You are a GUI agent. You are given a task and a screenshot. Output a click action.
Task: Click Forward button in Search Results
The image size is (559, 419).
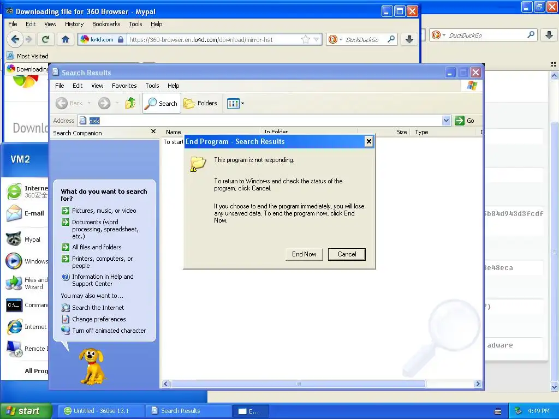[104, 103]
